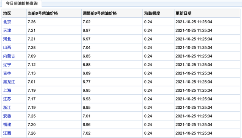This screenshot has height=138, width=242.
Task: Open the 内蒙古 region link
Action: tap(9, 56)
